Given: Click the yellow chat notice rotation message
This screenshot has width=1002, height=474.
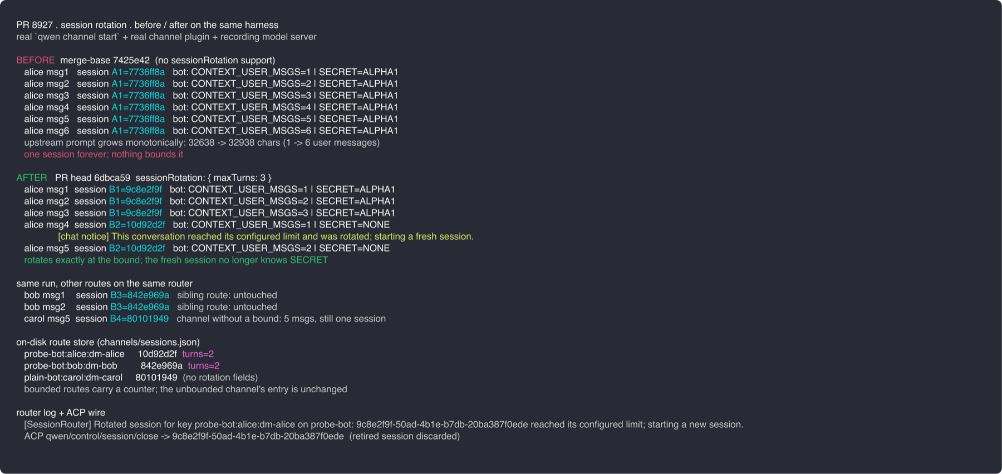Looking at the screenshot, I should coord(266,236).
